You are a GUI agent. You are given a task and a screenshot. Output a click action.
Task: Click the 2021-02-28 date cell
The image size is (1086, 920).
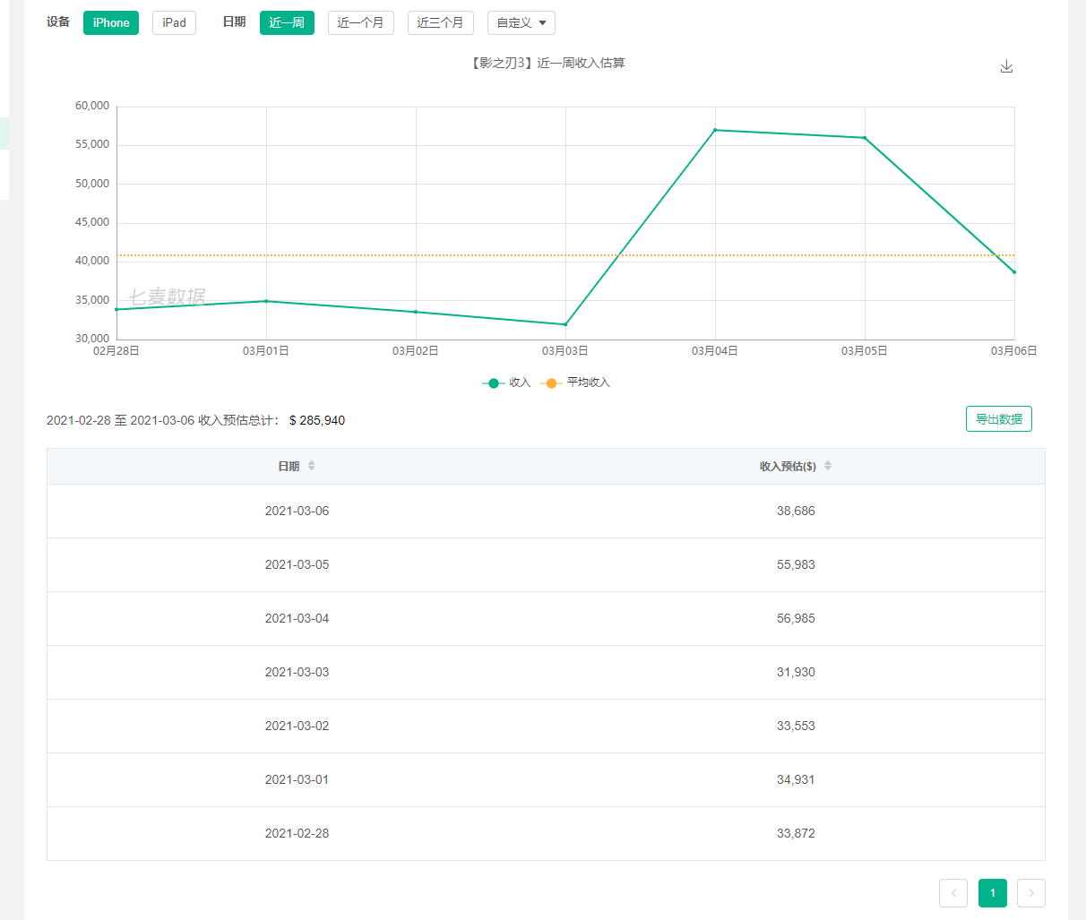[297, 833]
